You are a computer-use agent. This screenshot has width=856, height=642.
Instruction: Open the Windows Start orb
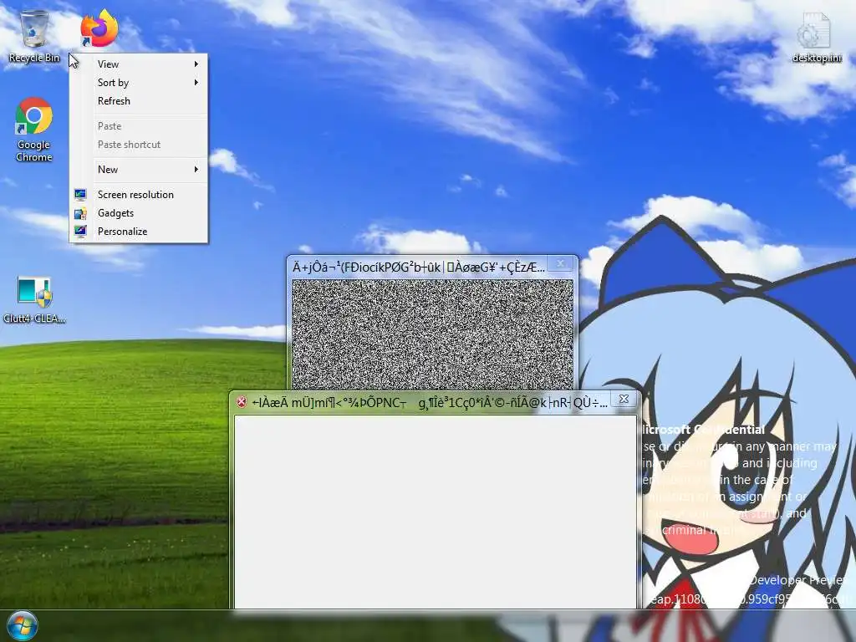pyautogui.click(x=23, y=625)
